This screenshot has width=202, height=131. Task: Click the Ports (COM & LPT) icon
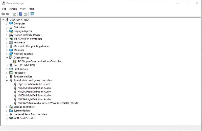(11, 65)
